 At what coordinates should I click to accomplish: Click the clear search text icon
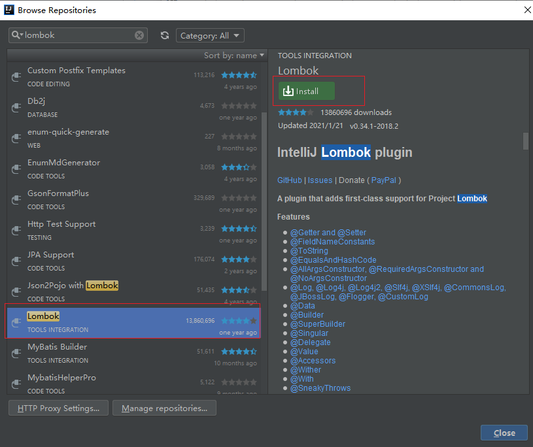click(x=139, y=35)
